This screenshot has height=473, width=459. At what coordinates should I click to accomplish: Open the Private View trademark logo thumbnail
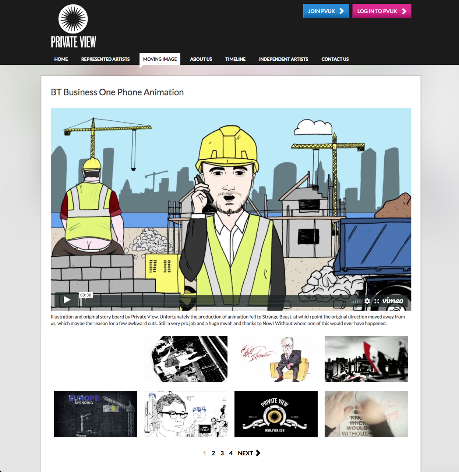(276, 414)
